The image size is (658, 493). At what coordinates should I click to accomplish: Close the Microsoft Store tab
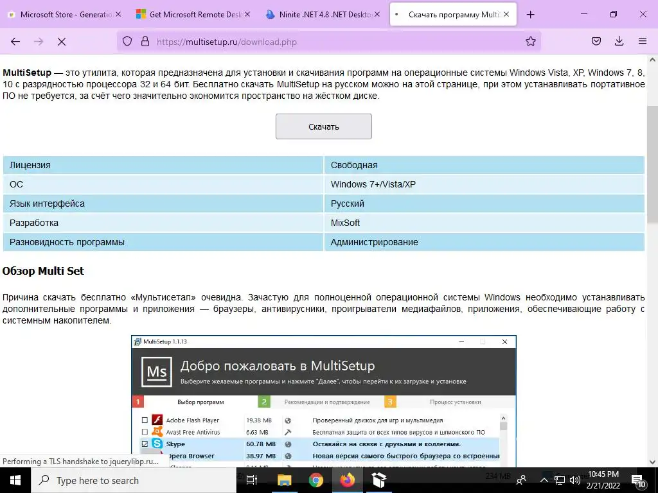(118, 14)
